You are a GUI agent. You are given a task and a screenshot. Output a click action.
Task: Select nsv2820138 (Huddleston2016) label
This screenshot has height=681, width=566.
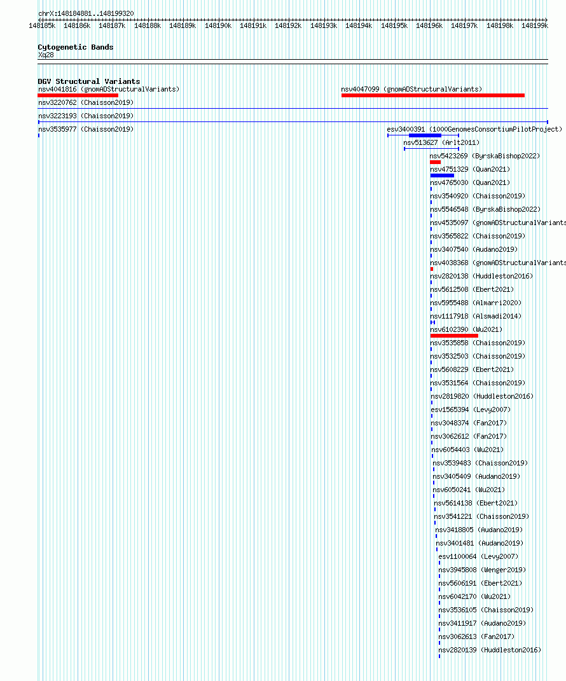point(481,276)
